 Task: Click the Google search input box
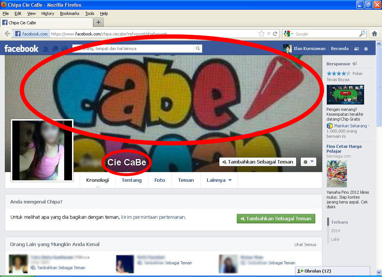326,34
